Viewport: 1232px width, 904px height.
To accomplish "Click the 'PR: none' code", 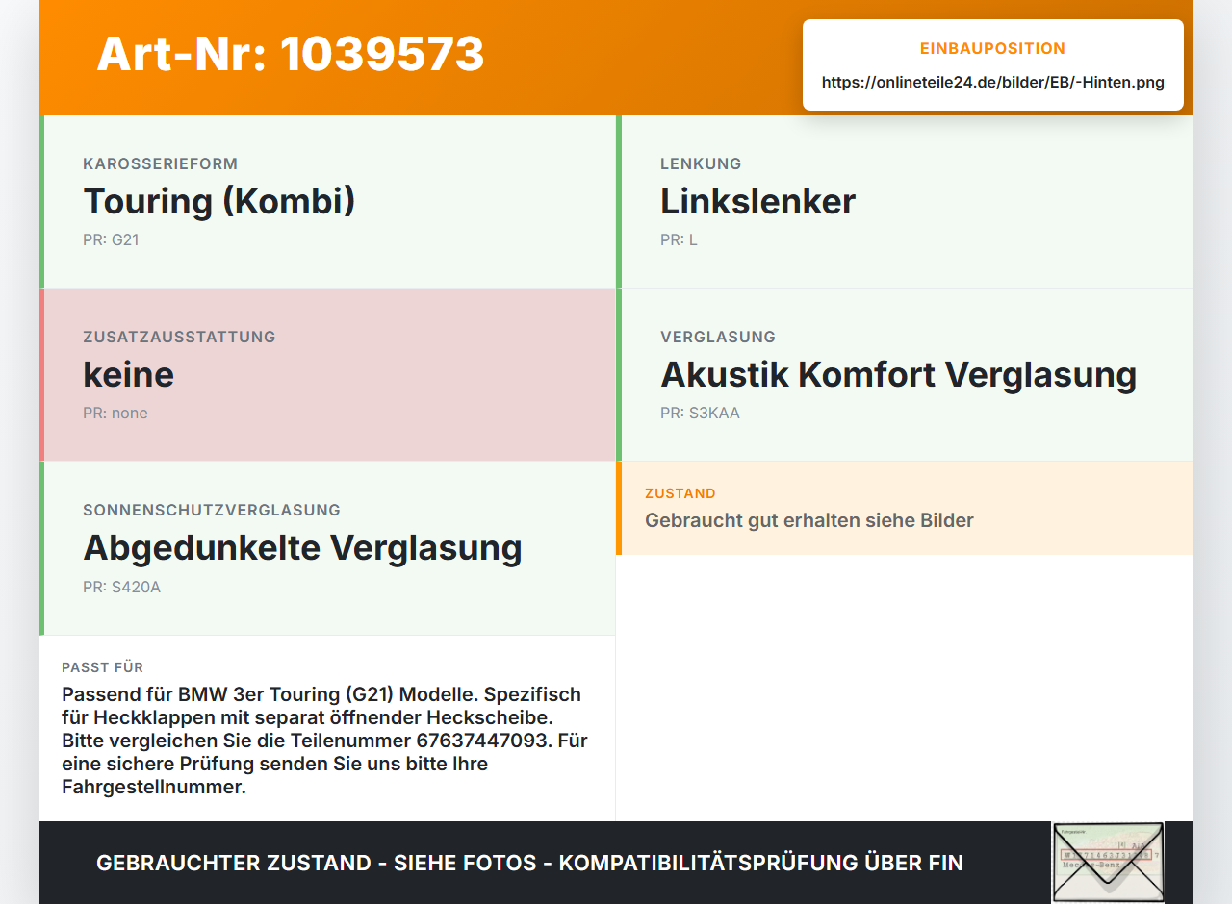I will [115, 414].
